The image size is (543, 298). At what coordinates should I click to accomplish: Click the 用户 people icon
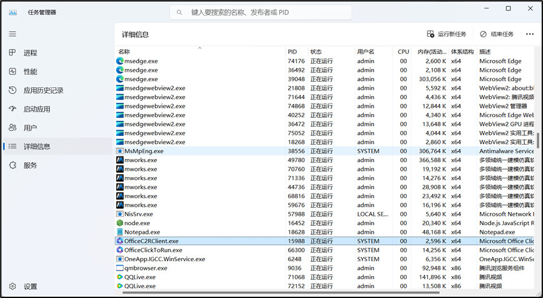point(12,128)
